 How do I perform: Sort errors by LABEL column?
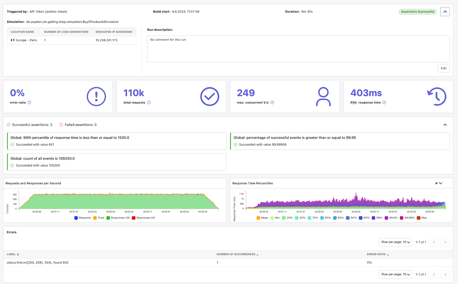[13, 254]
